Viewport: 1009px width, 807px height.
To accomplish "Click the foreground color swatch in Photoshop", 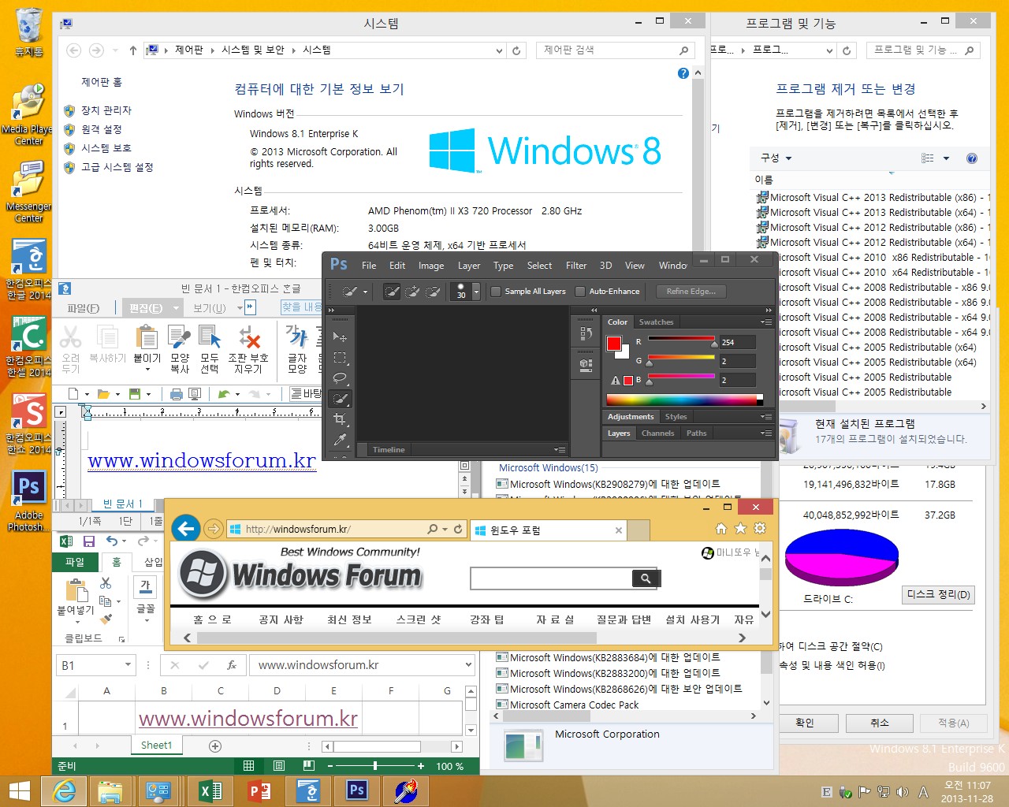I will click(x=614, y=344).
